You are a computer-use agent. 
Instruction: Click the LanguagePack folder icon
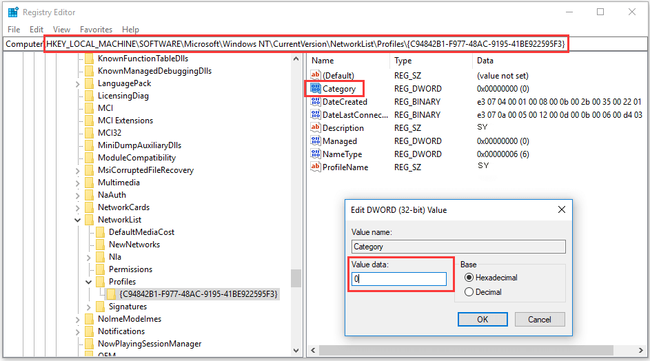89,83
